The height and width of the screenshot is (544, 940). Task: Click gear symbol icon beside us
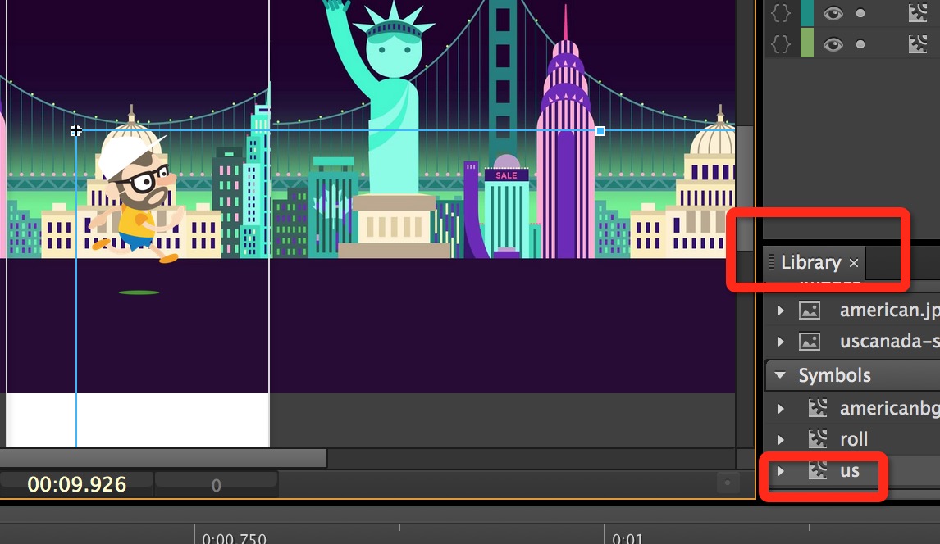(x=818, y=470)
